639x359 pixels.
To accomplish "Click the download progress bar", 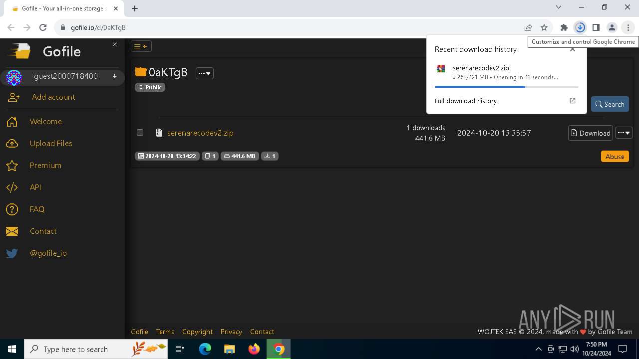I will tap(506, 87).
